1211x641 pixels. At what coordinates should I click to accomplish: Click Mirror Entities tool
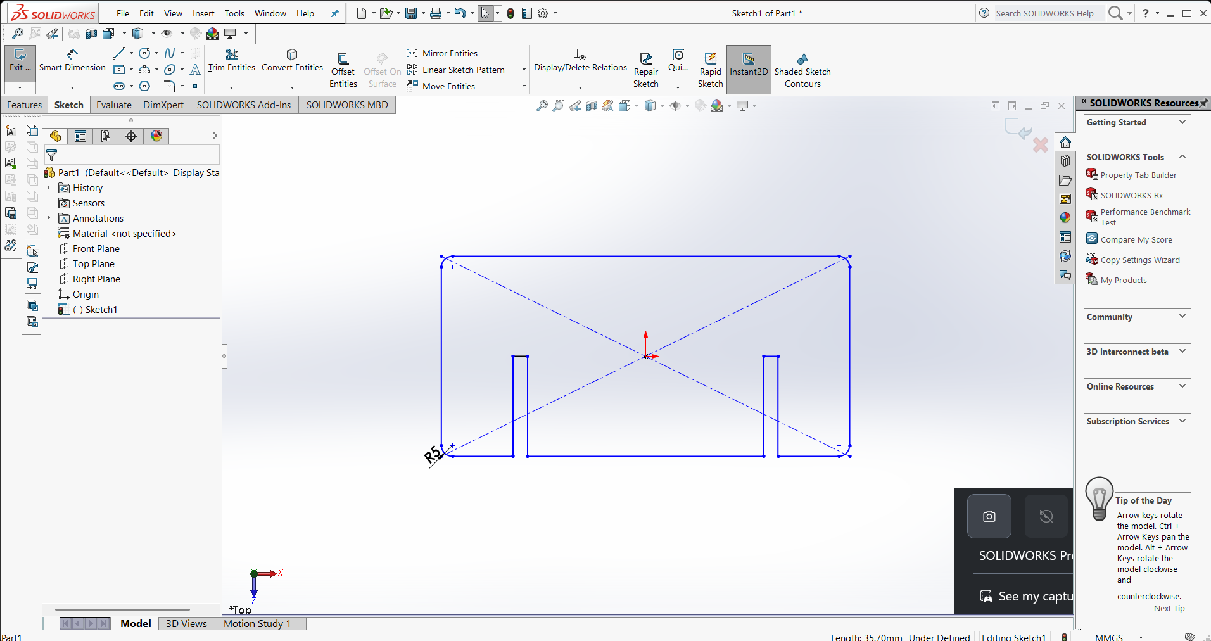click(442, 53)
